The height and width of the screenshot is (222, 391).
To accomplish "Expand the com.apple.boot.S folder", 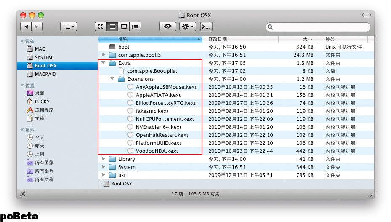I will (103, 55).
